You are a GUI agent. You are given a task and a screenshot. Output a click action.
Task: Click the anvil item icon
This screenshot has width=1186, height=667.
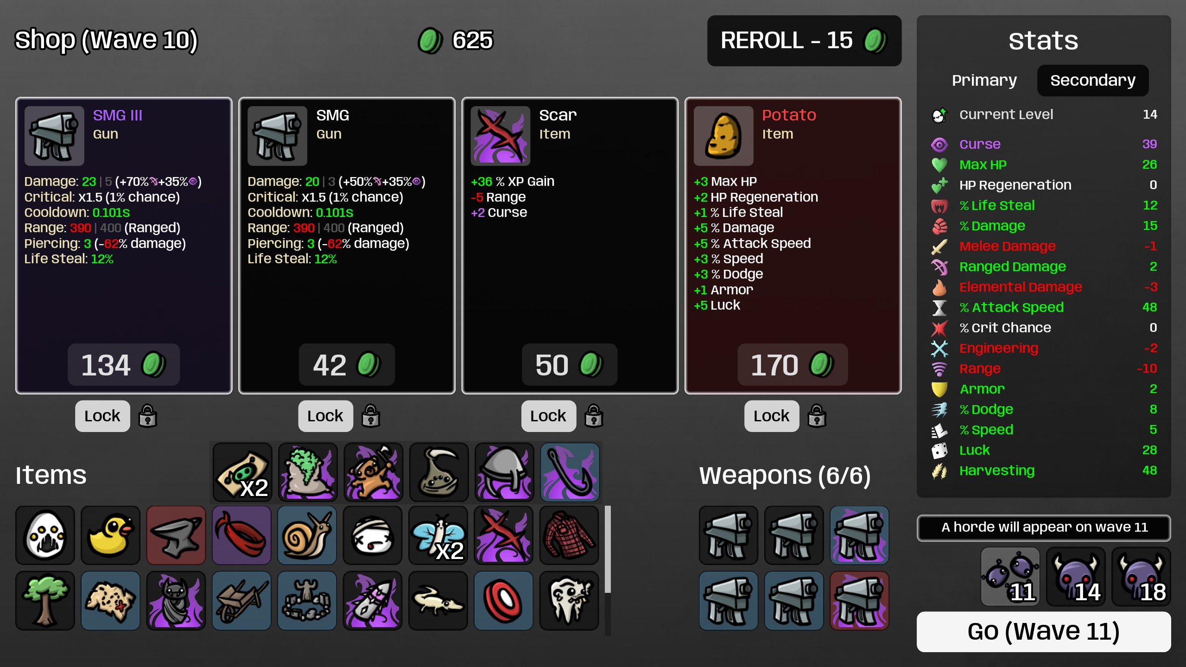pyautogui.click(x=176, y=535)
